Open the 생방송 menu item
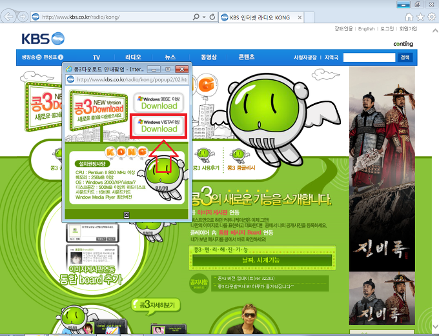Image resolution: width=439 pixels, height=336 pixels. (x=32, y=57)
